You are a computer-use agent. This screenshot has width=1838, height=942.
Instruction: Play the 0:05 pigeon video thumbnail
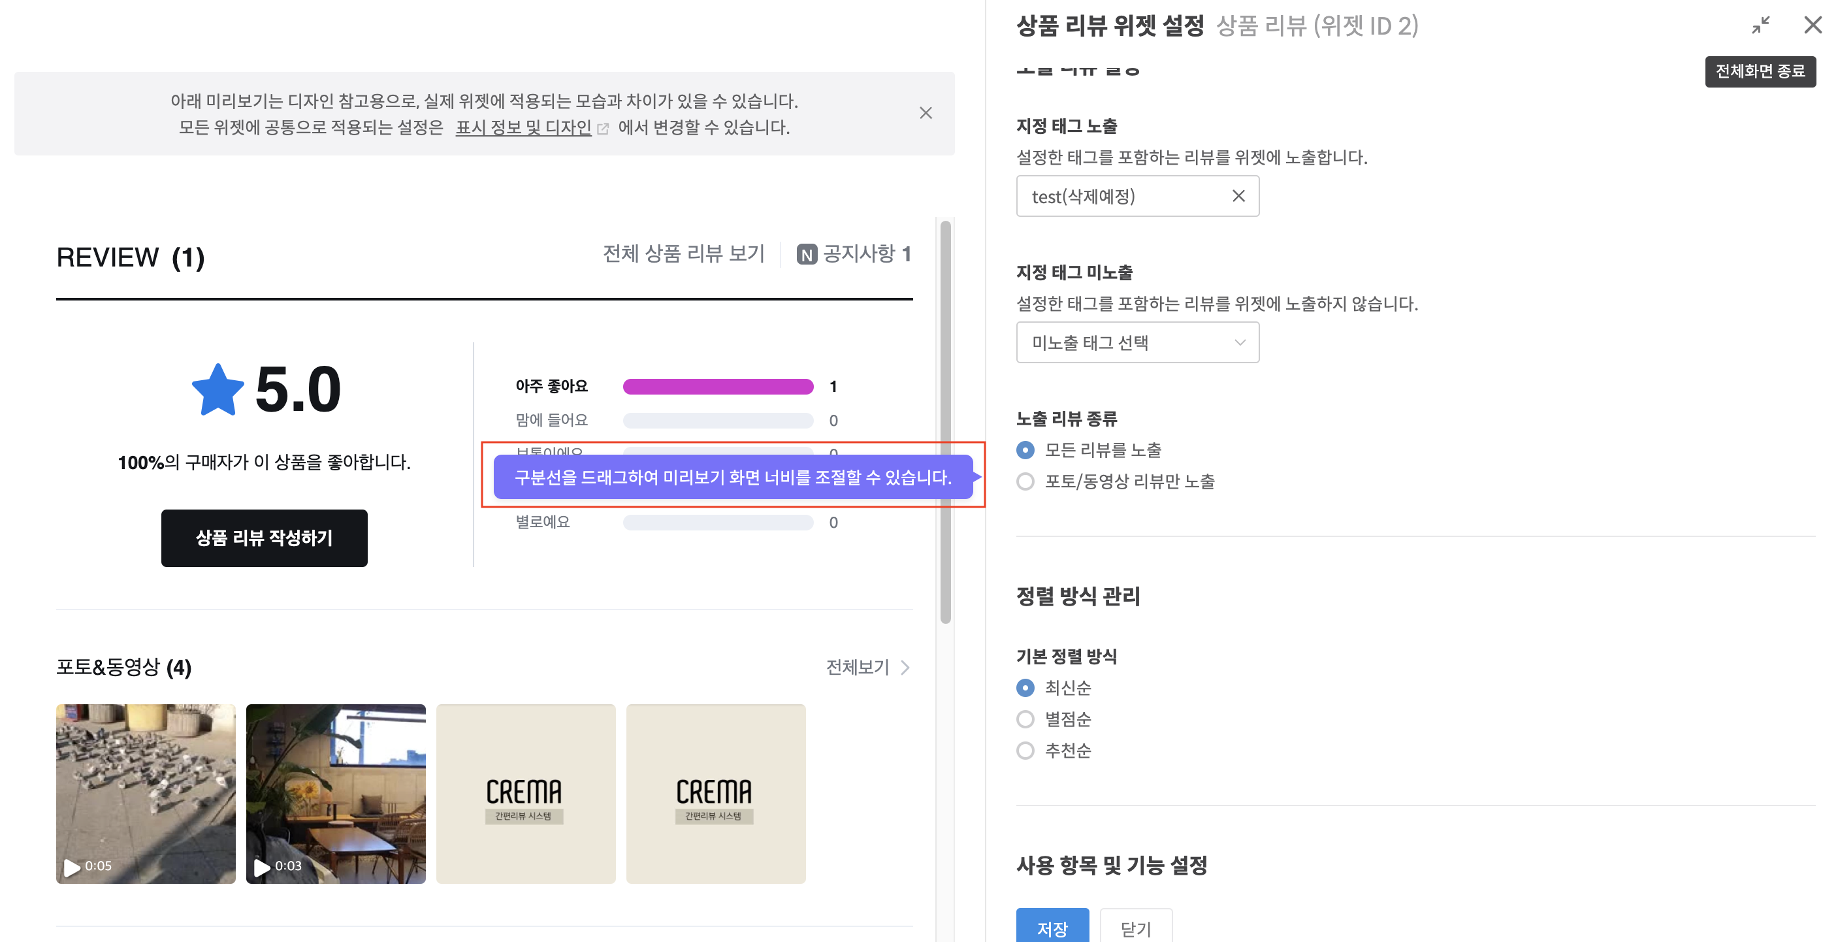[146, 794]
